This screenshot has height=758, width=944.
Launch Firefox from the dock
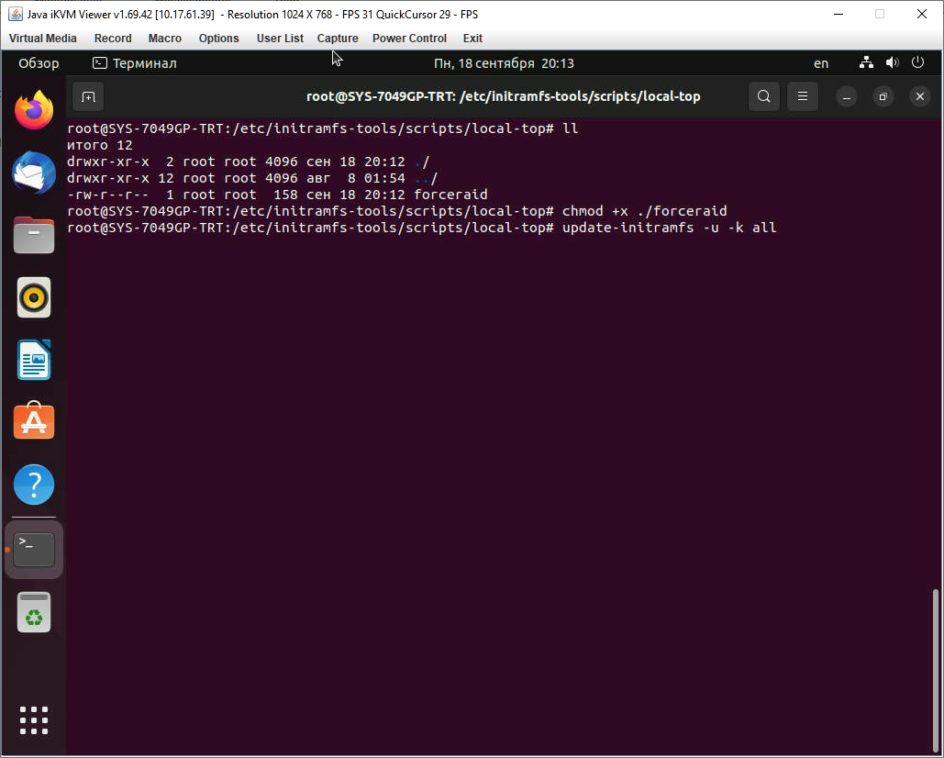[x=34, y=110]
